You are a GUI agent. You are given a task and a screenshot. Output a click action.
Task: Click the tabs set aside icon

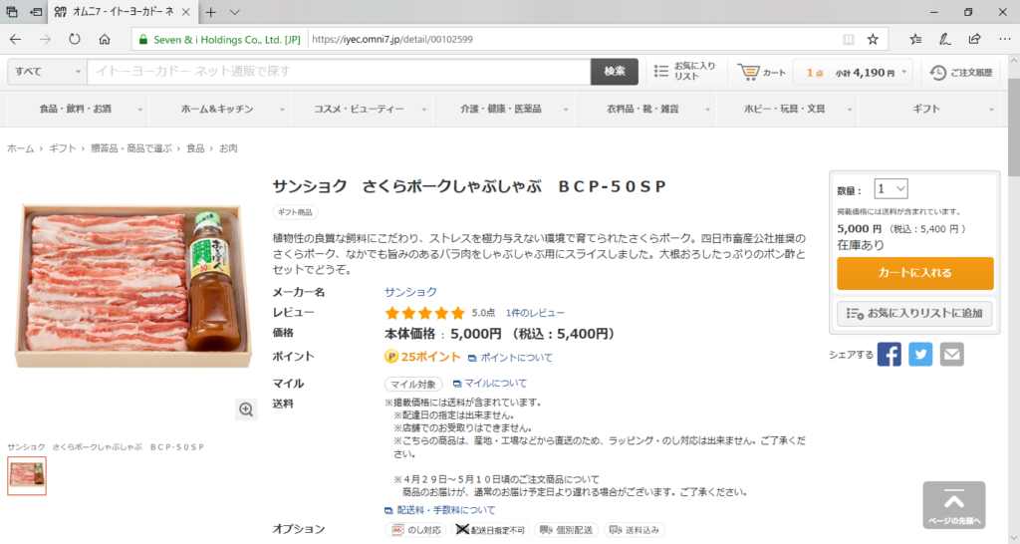point(12,12)
